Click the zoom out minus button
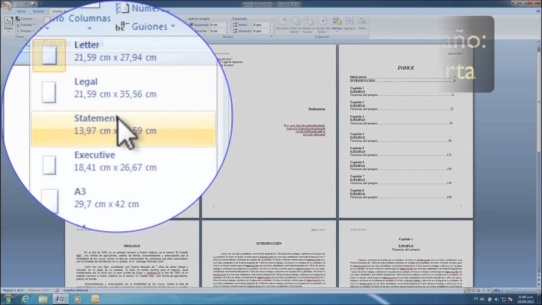Image resolution: width=542 pixels, height=305 pixels. pyautogui.click(x=503, y=291)
